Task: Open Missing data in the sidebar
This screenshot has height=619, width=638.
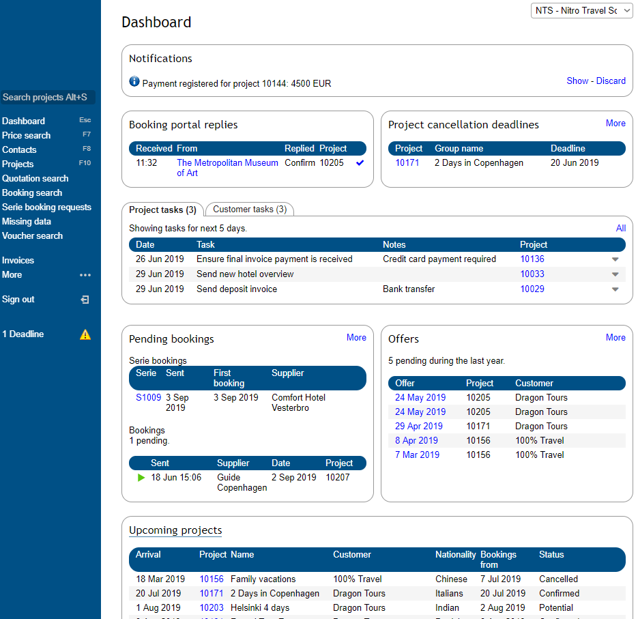Action: 27,221
